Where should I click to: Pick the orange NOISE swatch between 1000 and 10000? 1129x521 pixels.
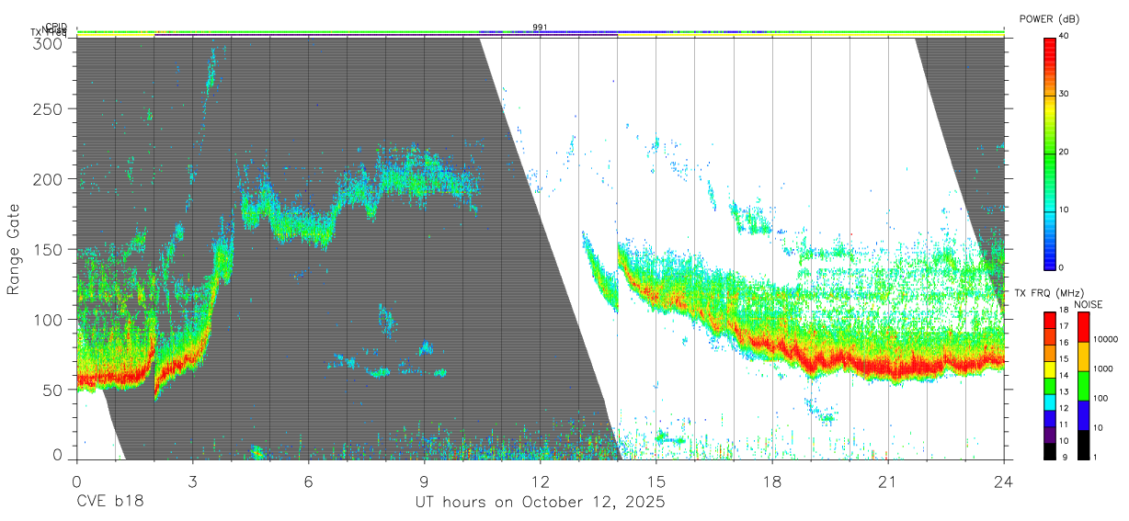1083,356
